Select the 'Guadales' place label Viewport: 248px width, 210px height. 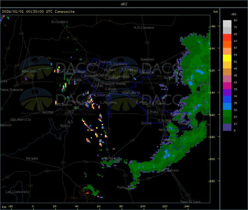tap(147, 59)
